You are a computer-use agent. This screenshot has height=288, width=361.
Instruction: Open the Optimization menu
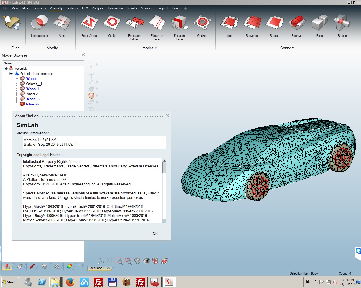115,8
